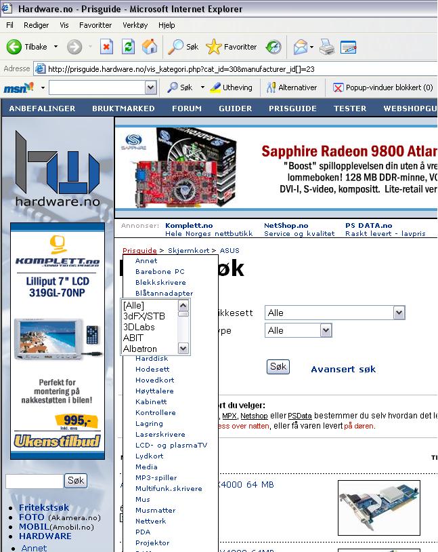This screenshot has height=552, width=438.
Task: Click the MSN logo icon
Action: click(19, 87)
